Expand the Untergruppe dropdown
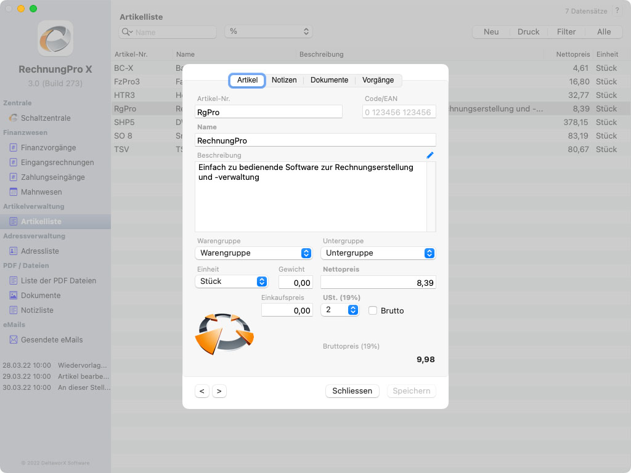Image resolution: width=631 pixels, height=473 pixels. [x=378, y=253]
